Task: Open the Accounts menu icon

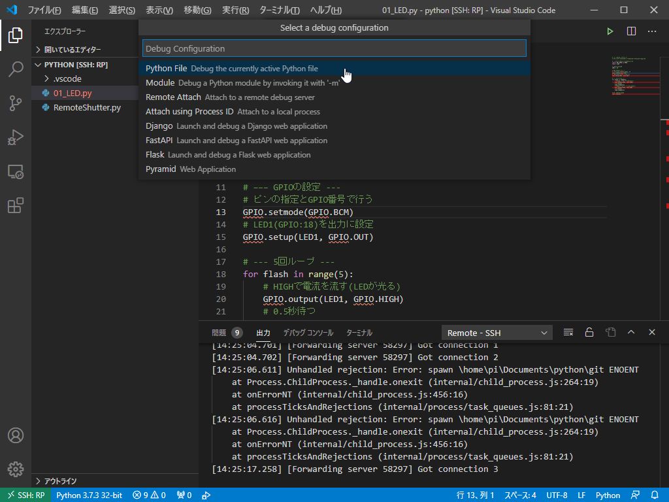Action: (x=16, y=435)
